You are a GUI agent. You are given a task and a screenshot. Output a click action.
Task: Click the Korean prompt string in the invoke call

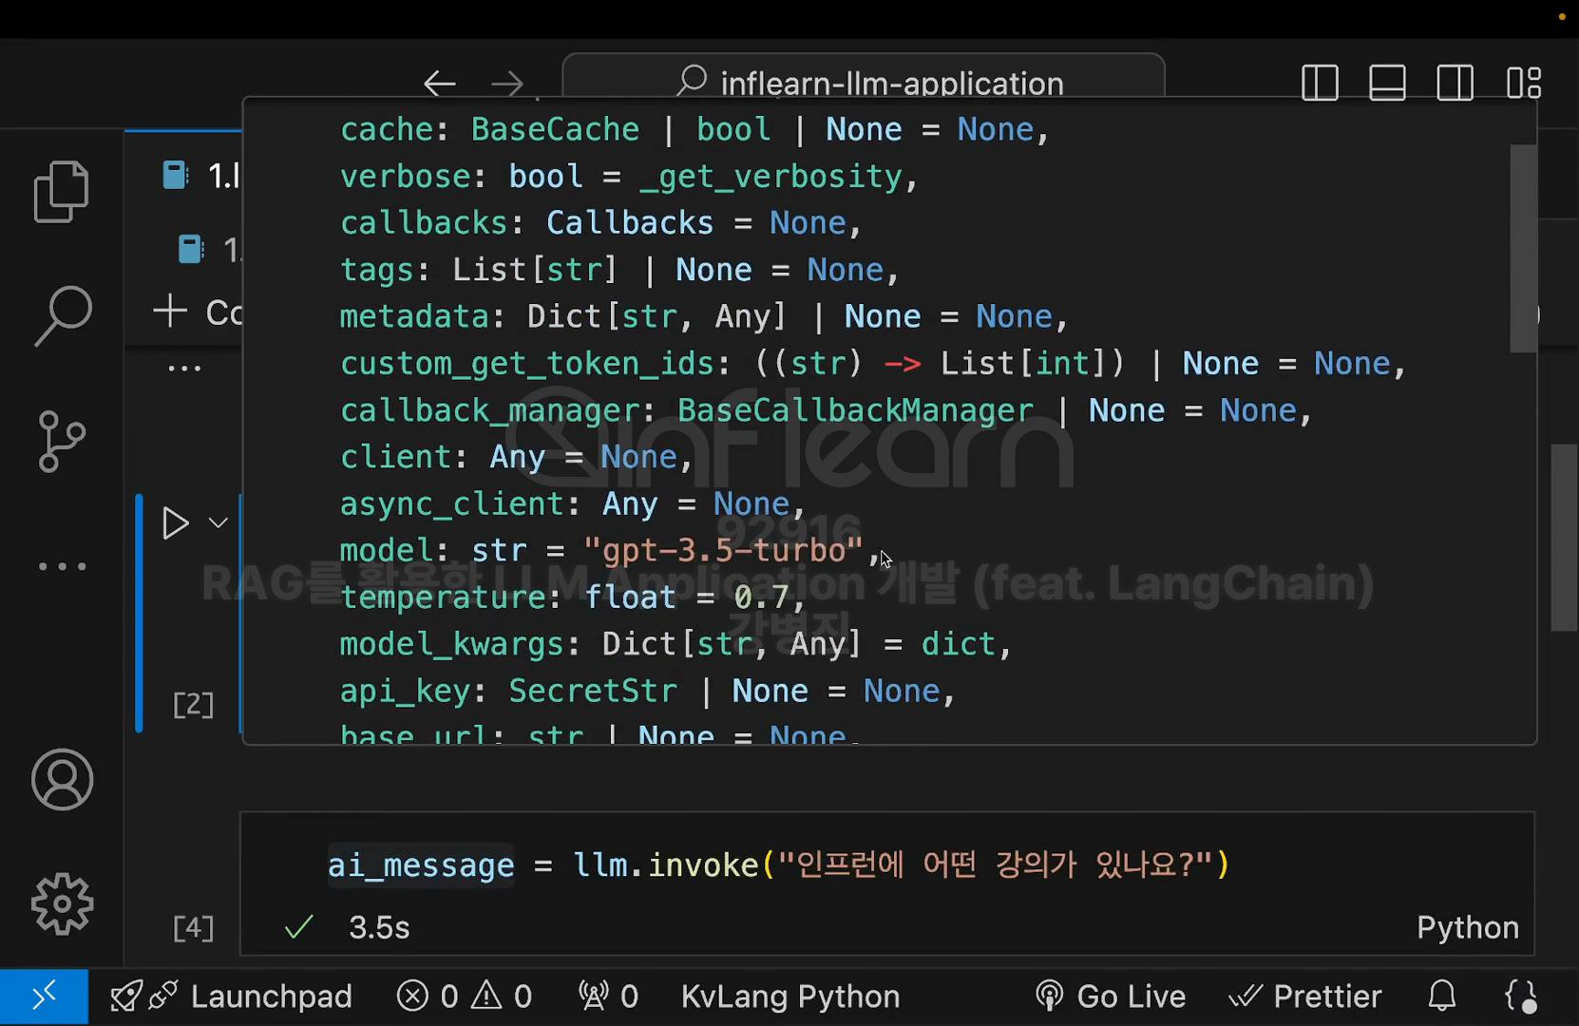(995, 865)
